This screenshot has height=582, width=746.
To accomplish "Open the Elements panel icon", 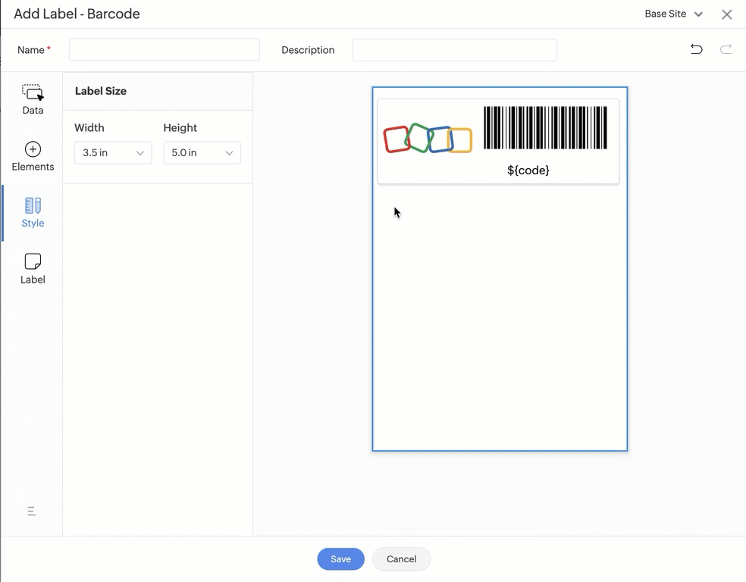I will pyautogui.click(x=33, y=149).
